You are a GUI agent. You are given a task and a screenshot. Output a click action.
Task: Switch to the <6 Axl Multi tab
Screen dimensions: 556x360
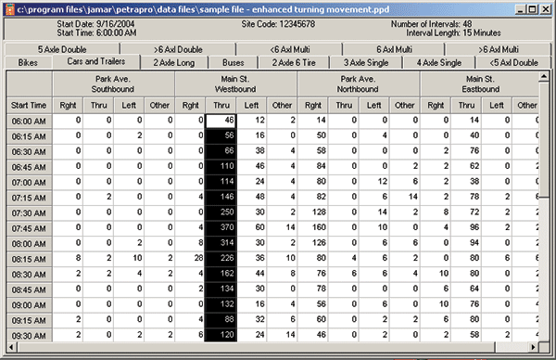[289, 49]
